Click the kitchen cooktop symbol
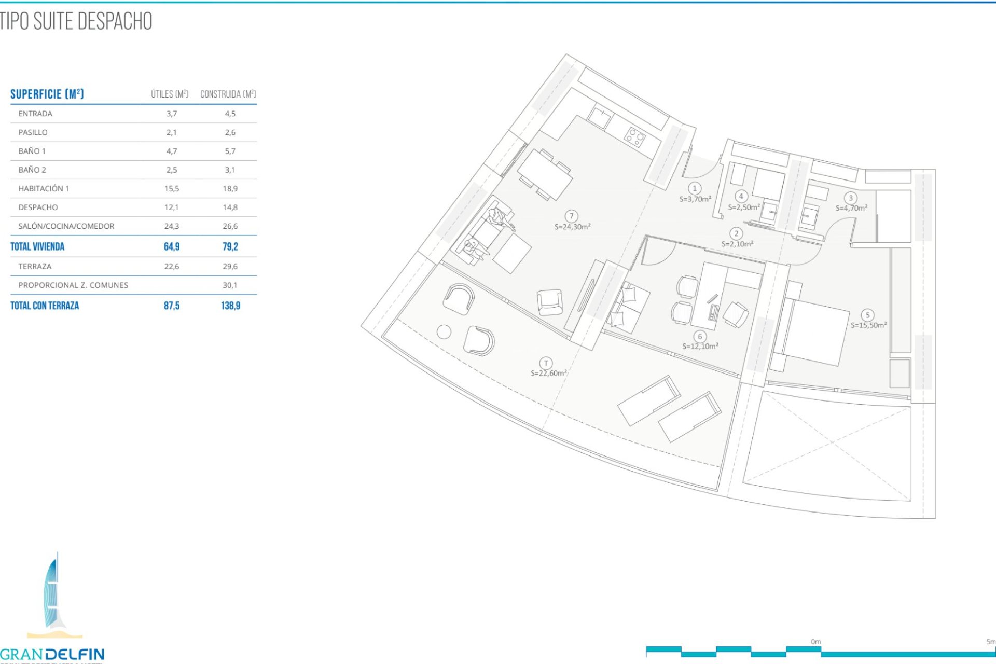 [x=635, y=137]
